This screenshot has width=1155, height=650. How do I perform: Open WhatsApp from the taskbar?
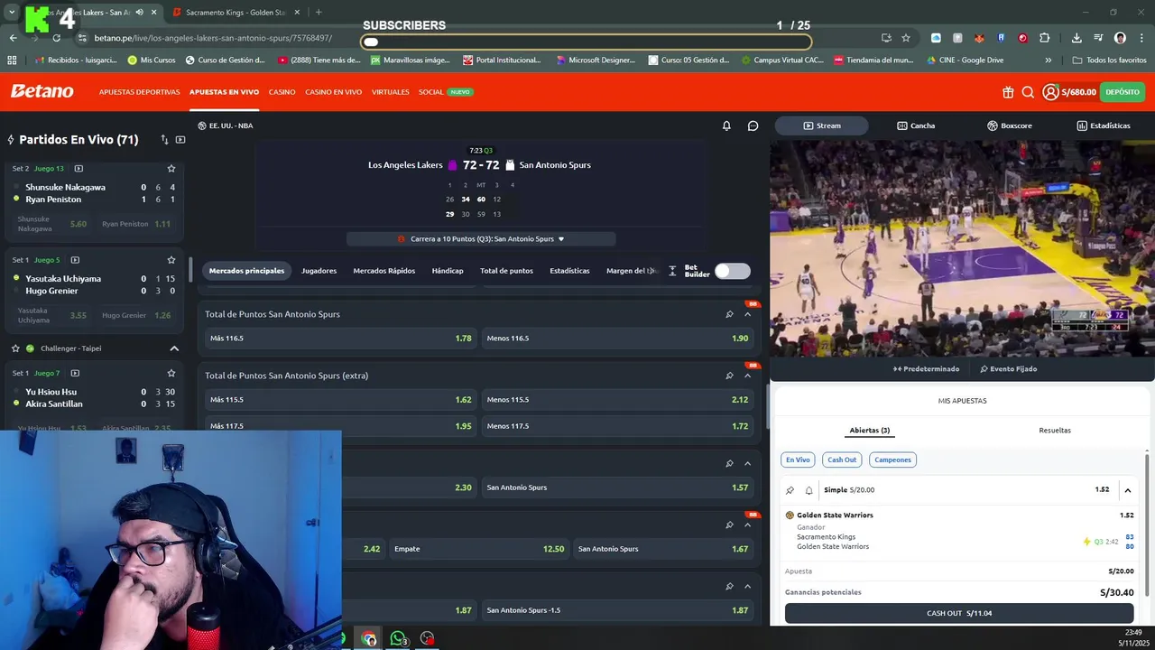coord(398,638)
